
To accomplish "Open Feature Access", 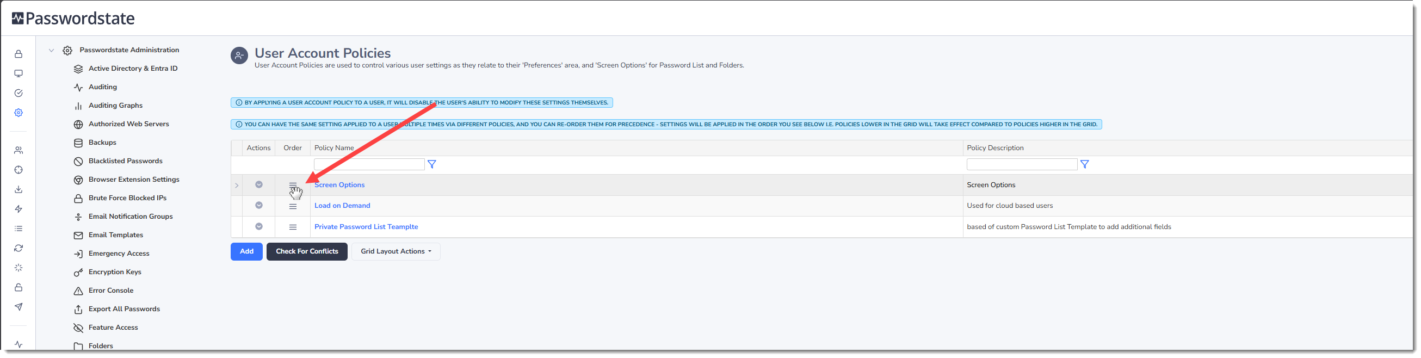I will click(113, 328).
